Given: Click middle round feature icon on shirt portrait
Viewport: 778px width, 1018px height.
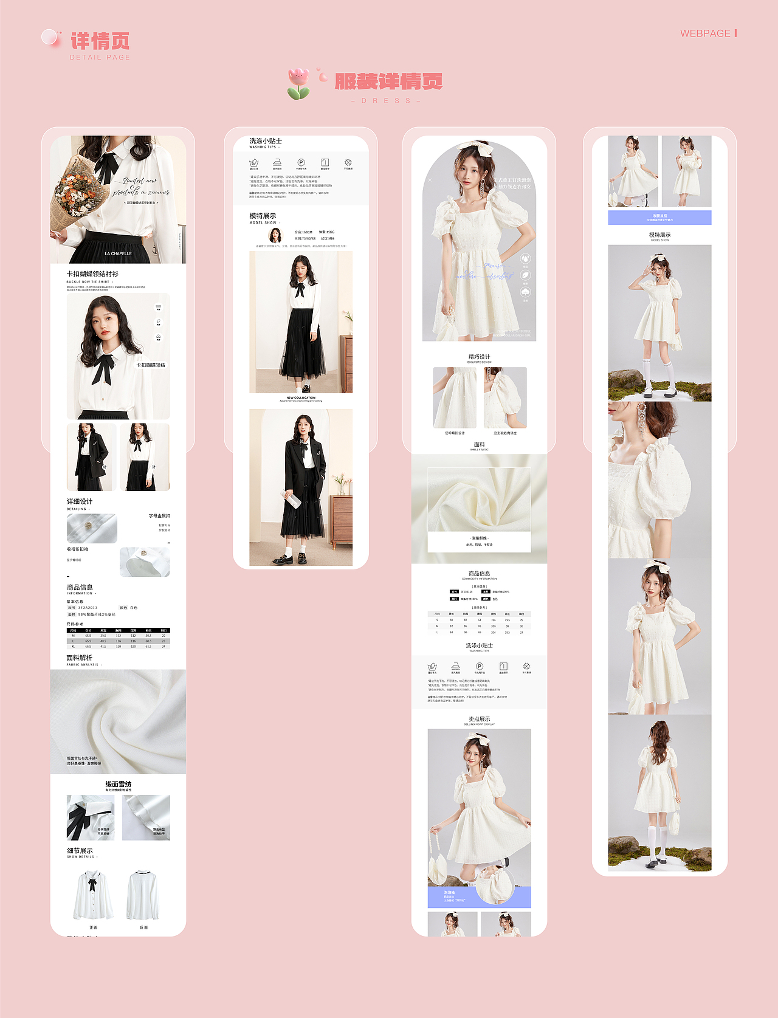Looking at the screenshot, I should (159, 322).
